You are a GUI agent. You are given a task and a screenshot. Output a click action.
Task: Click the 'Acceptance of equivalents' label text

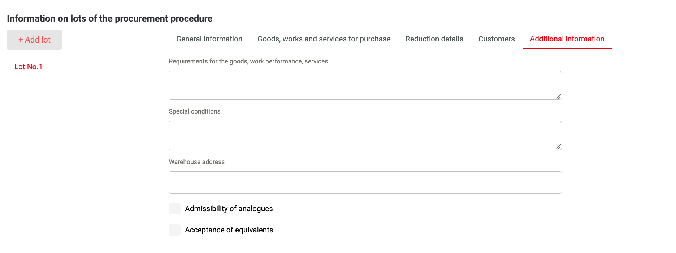pos(229,230)
